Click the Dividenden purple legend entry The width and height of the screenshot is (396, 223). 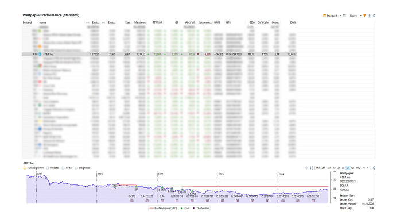click(201, 208)
